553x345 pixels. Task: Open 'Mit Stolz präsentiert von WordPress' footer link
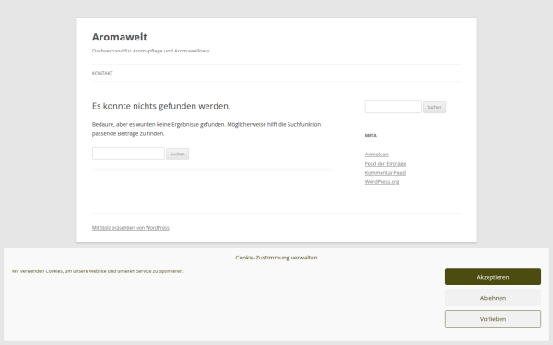pyautogui.click(x=131, y=228)
